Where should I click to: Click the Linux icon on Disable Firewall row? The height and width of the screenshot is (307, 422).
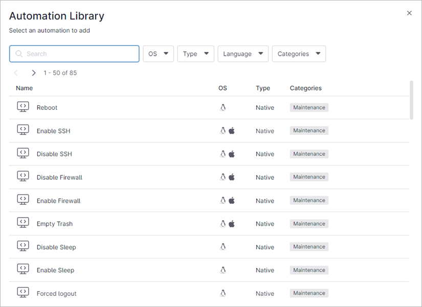coord(223,177)
